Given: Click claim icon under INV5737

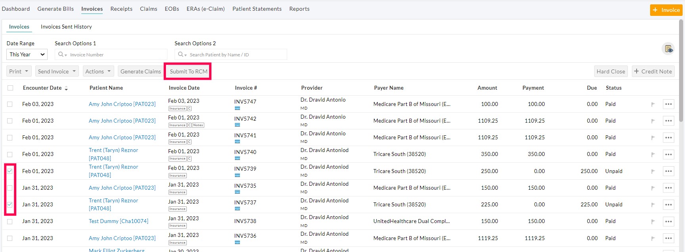Looking at the screenshot, I should pos(237,209).
